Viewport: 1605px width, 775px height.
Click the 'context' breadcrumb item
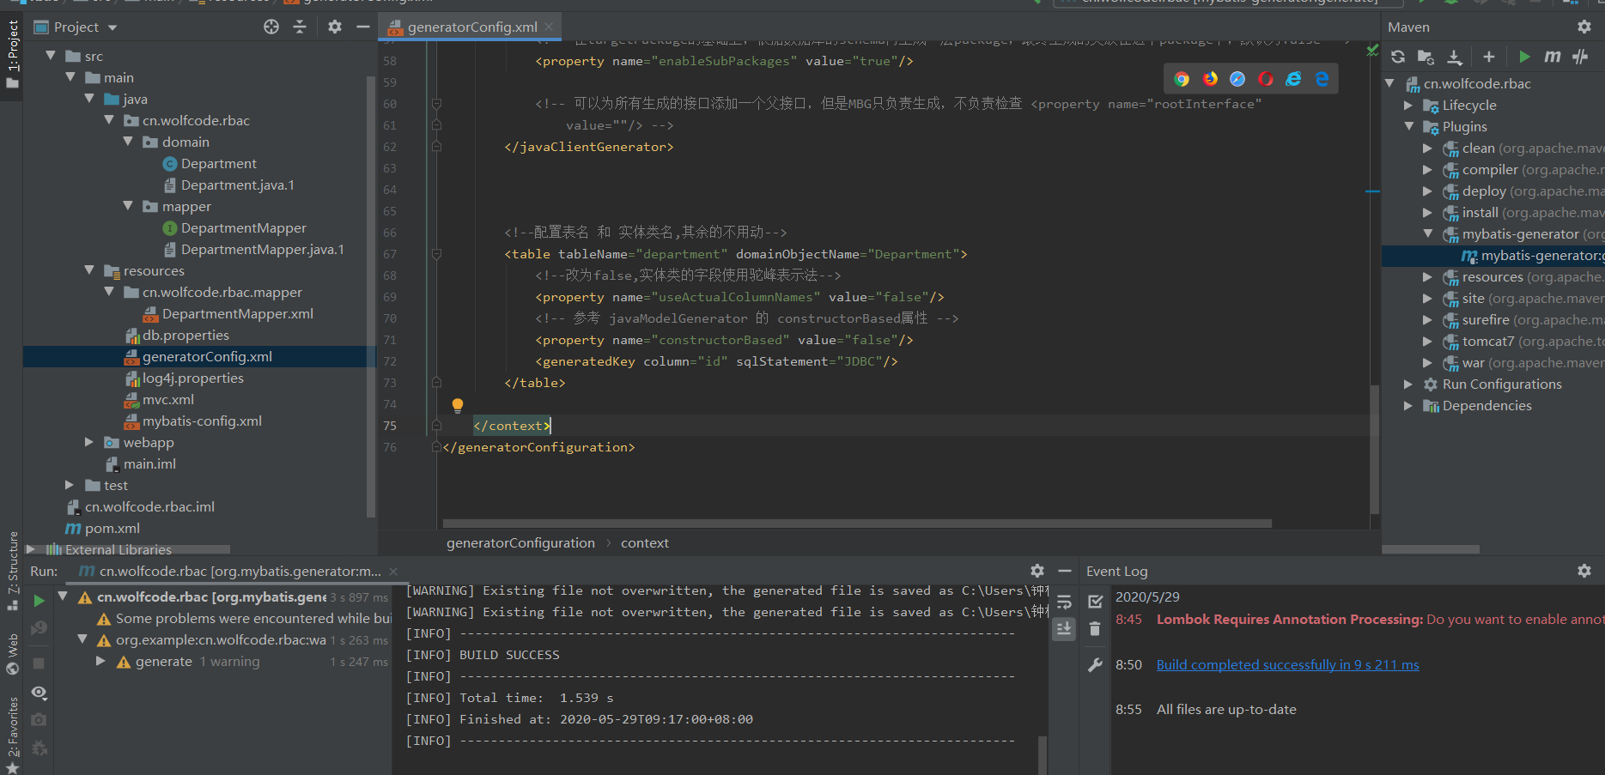click(x=644, y=543)
